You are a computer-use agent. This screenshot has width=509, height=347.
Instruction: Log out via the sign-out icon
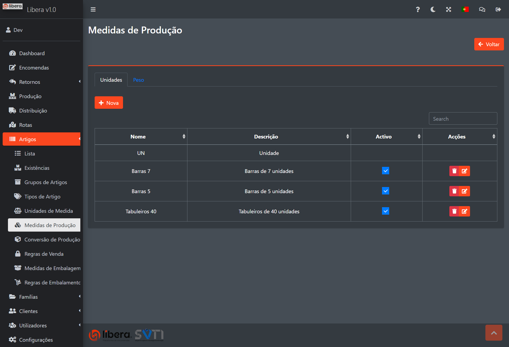click(x=498, y=10)
